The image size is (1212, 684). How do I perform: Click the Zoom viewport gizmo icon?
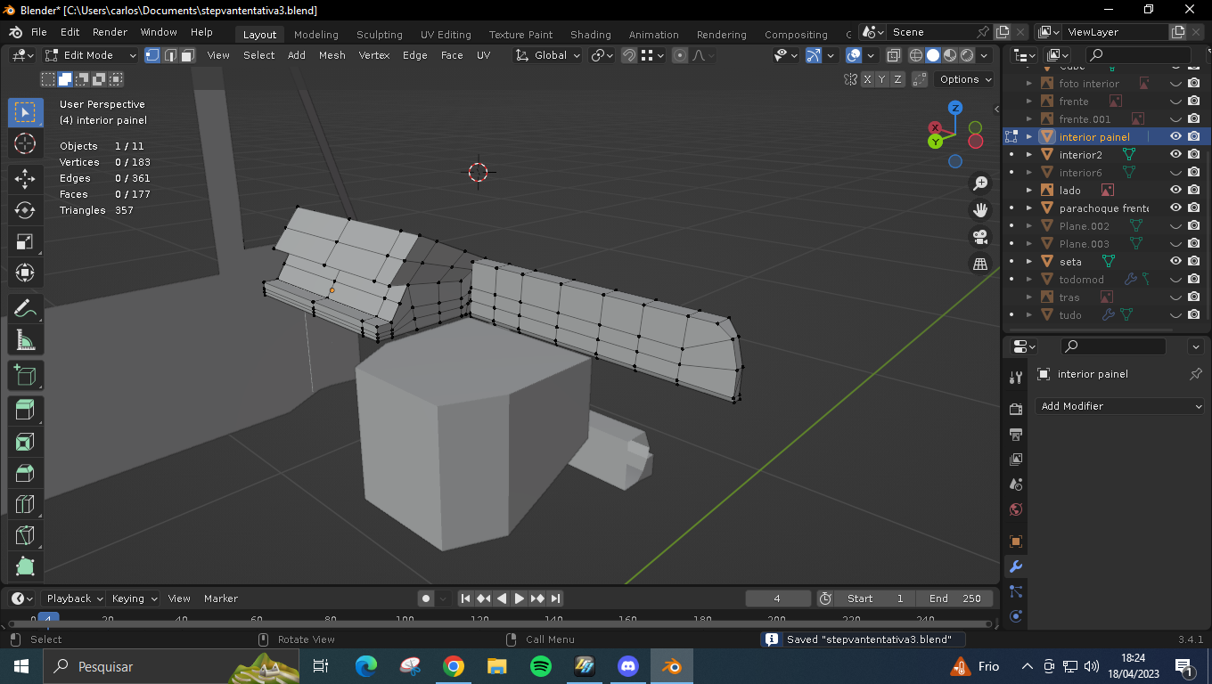[980, 183]
